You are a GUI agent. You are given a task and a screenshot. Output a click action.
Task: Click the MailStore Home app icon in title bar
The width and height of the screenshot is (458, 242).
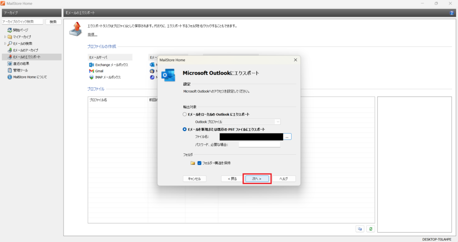point(3,3)
